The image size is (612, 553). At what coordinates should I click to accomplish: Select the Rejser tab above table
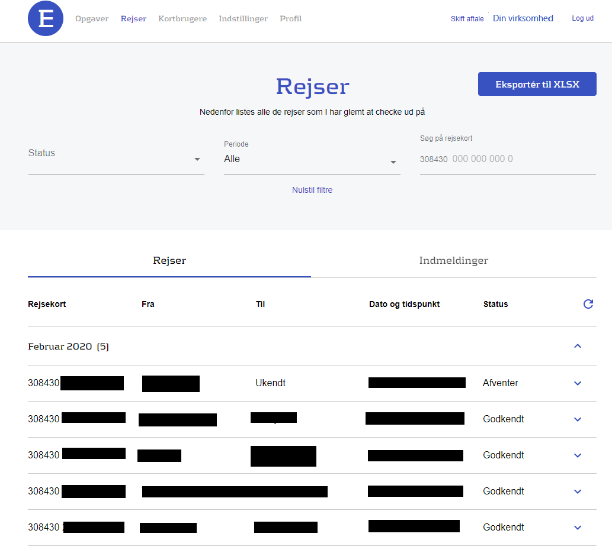click(x=169, y=261)
